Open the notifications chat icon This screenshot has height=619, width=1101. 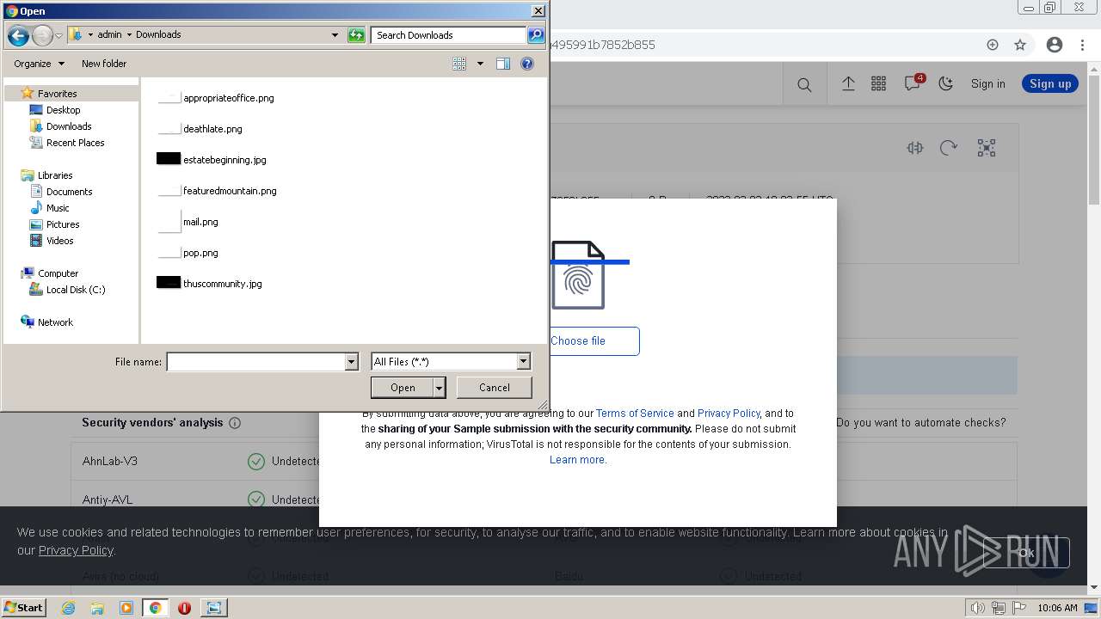912,83
